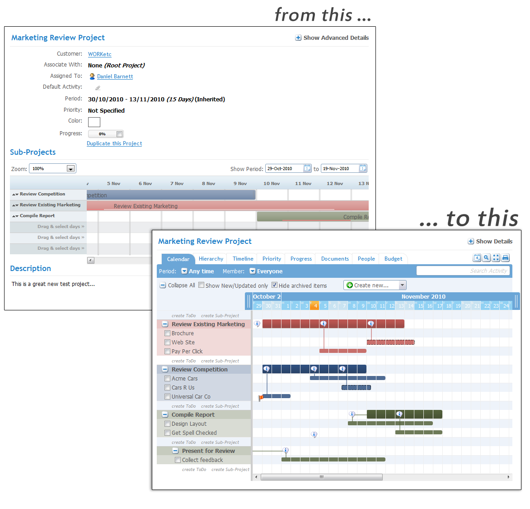Click the printer icon
This screenshot has width=530, height=509.
[x=505, y=258]
